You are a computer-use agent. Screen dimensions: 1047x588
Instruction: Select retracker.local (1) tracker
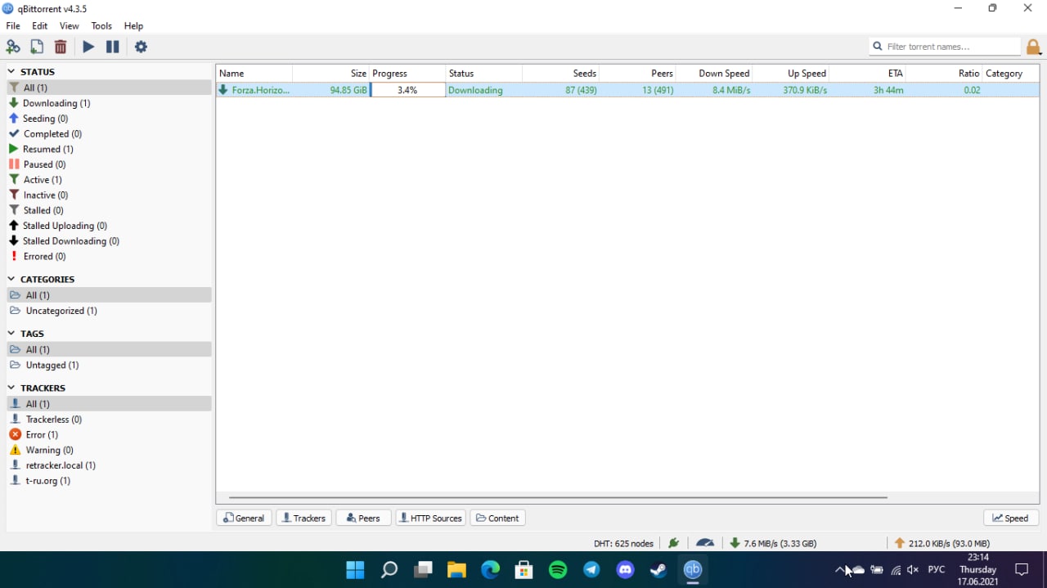[x=109, y=465]
